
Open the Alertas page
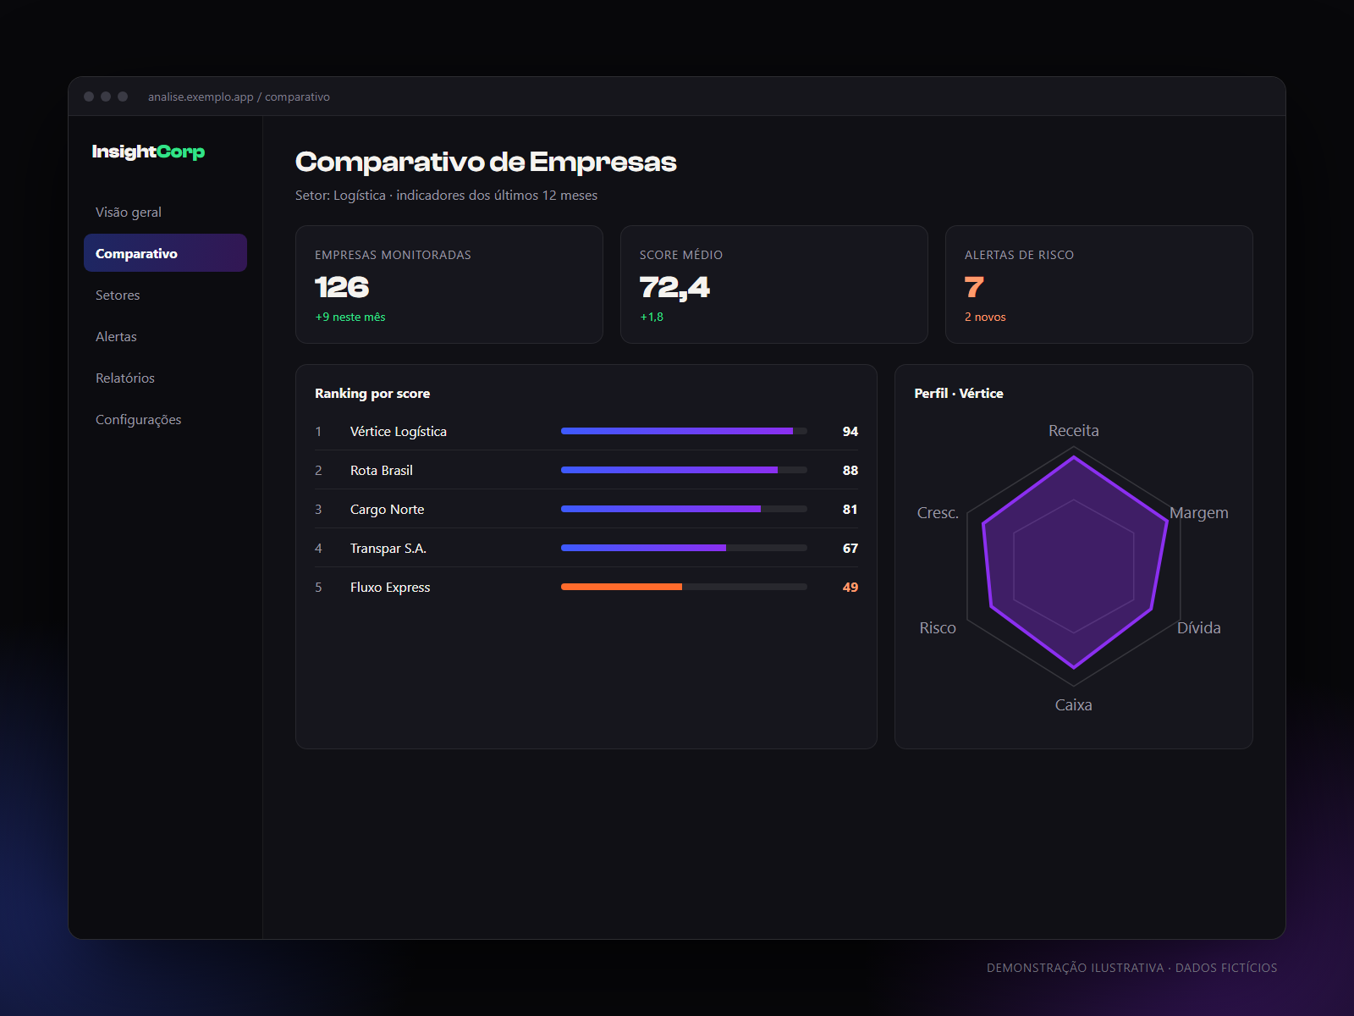[165, 336]
